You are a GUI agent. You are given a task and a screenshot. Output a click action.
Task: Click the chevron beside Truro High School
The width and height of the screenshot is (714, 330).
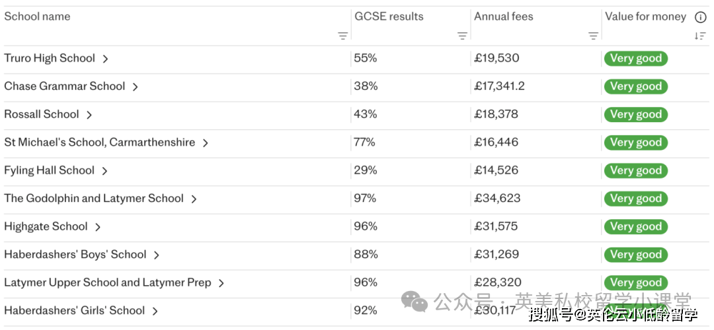105,59
